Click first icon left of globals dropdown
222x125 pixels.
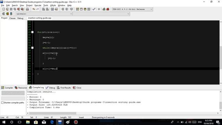pyautogui.click(x=3, y=14)
